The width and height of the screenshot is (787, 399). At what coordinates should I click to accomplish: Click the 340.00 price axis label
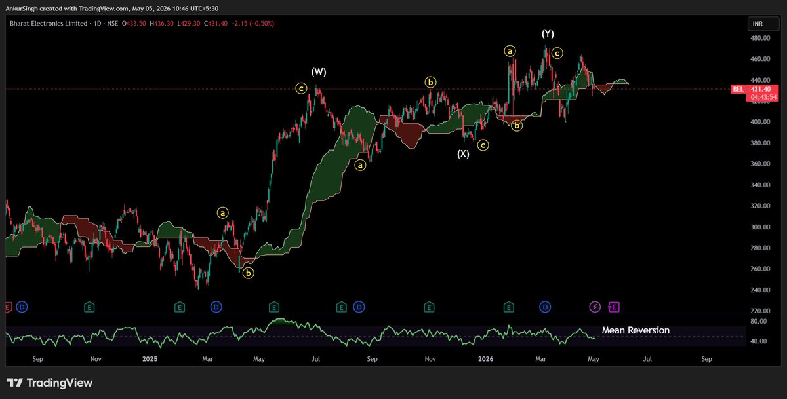760,185
